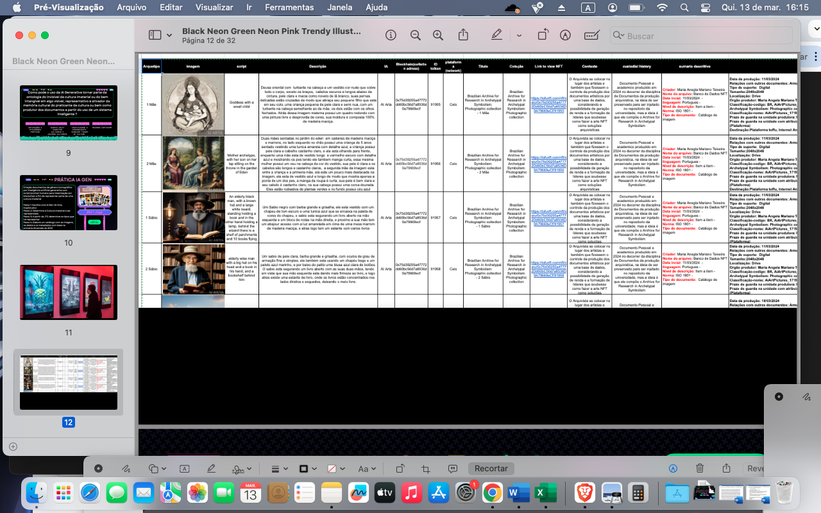
Task: Open Launchpad from the Dock
Action: (x=63, y=492)
